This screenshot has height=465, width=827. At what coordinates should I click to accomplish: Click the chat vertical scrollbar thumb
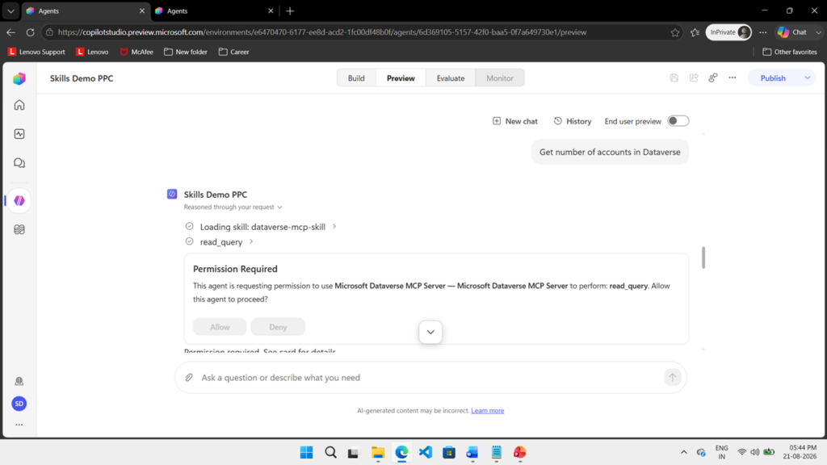(703, 258)
